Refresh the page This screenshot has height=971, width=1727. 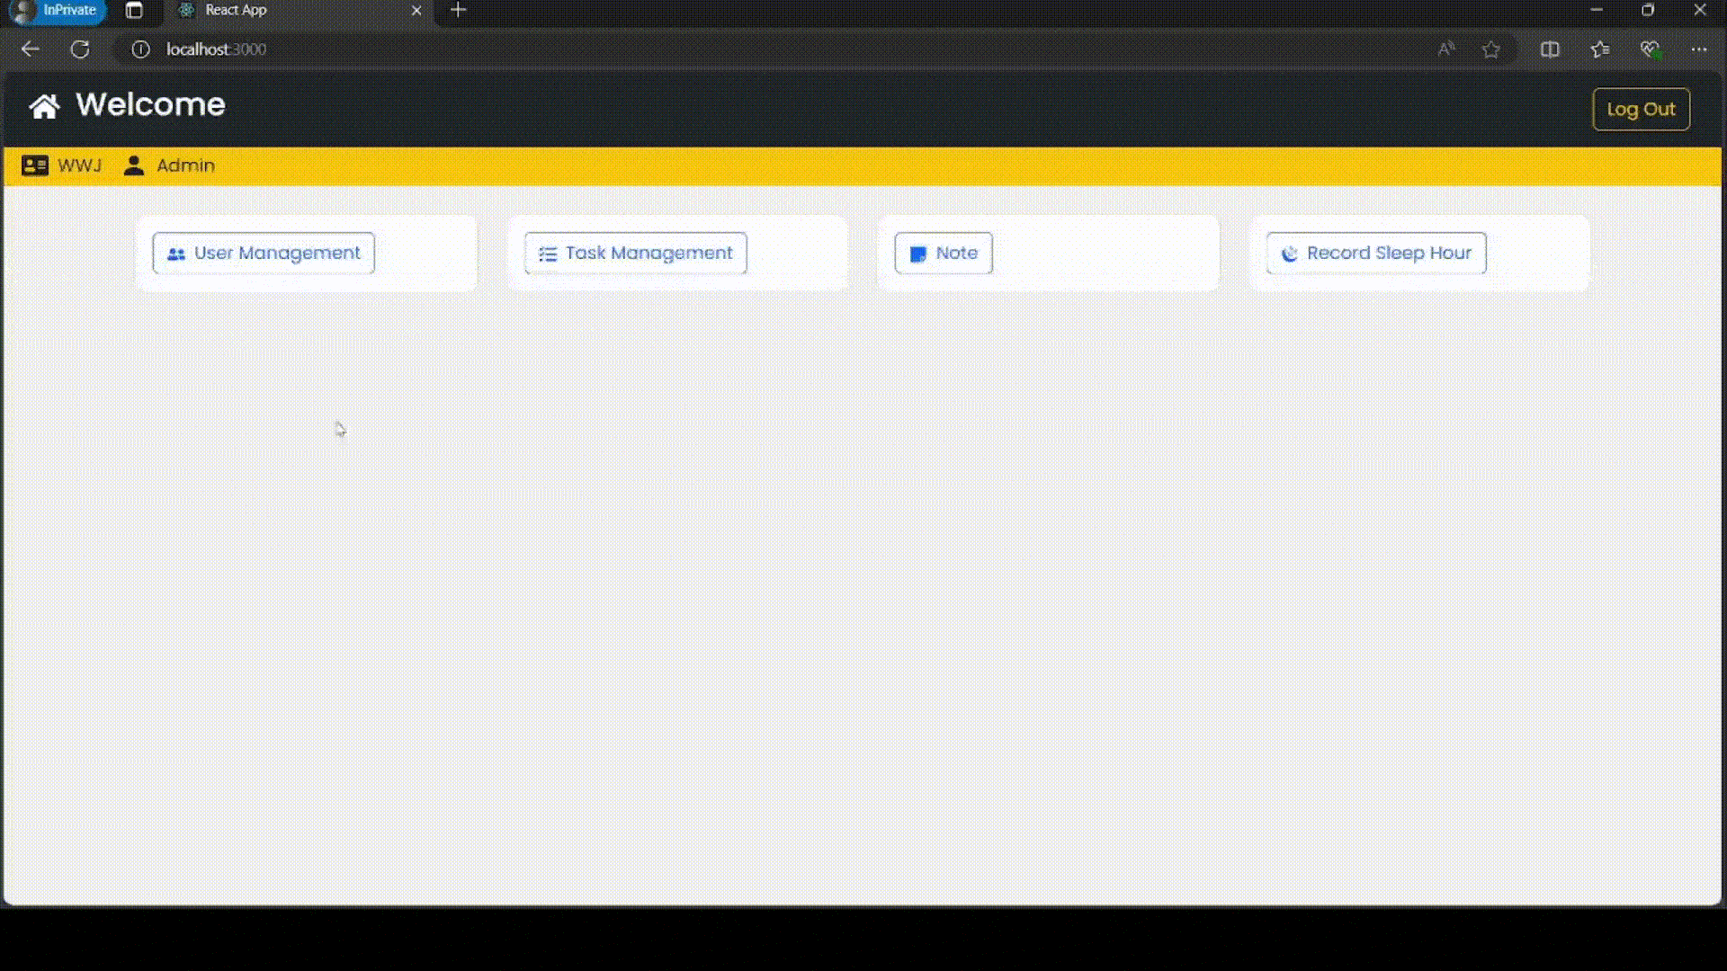coord(80,49)
